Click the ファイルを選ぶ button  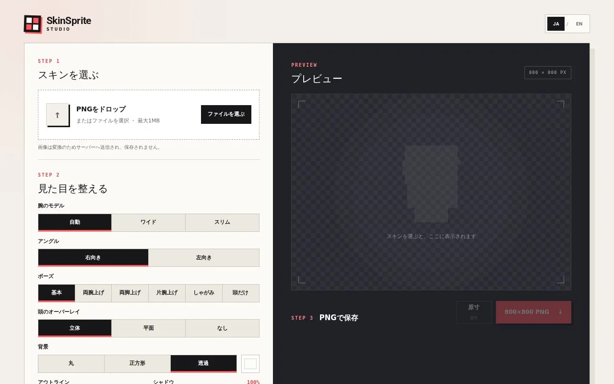pyautogui.click(x=226, y=114)
